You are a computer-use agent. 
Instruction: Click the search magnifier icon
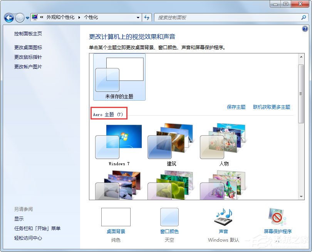pos(304,17)
